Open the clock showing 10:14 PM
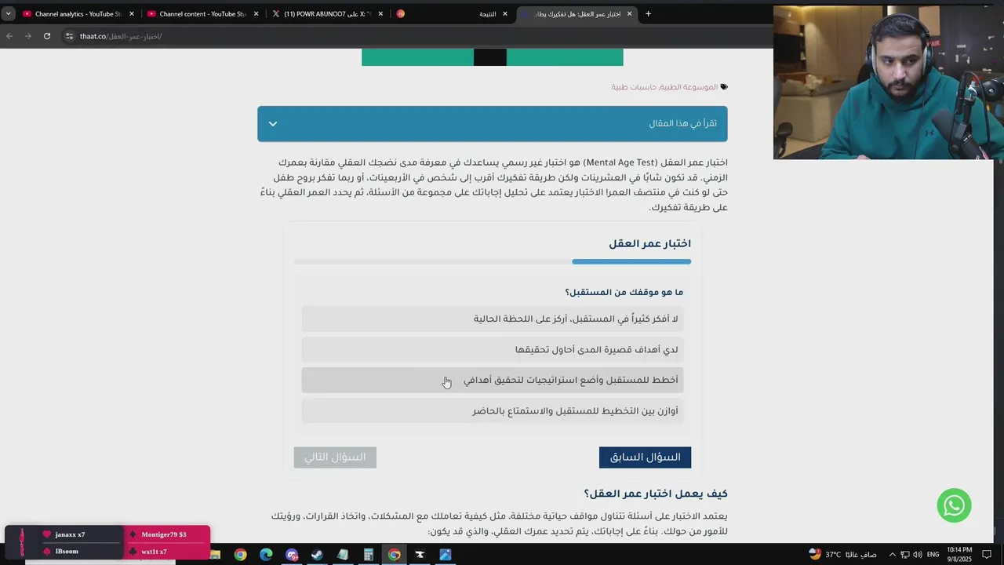Image resolution: width=1004 pixels, height=565 pixels. [959, 554]
